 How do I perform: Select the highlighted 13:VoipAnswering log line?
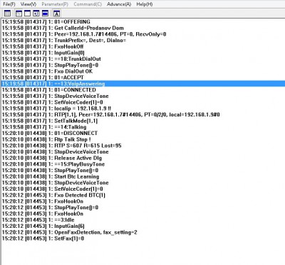(x=143, y=84)
